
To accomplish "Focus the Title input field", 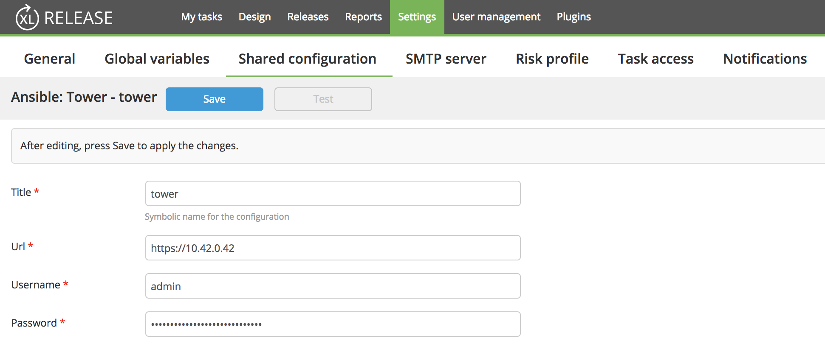I will pyautogui.click(x=333, y=193).
